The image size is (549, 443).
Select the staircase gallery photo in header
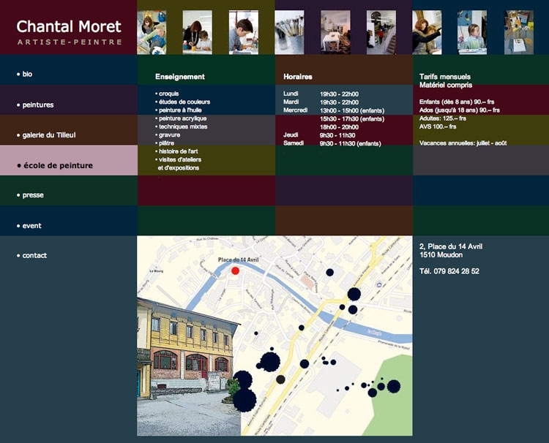pos(381,32)
